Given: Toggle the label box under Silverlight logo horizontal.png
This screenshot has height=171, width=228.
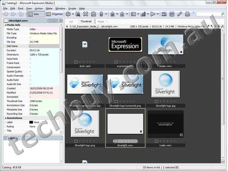Looking at the screenshot, I should point(116,102).
